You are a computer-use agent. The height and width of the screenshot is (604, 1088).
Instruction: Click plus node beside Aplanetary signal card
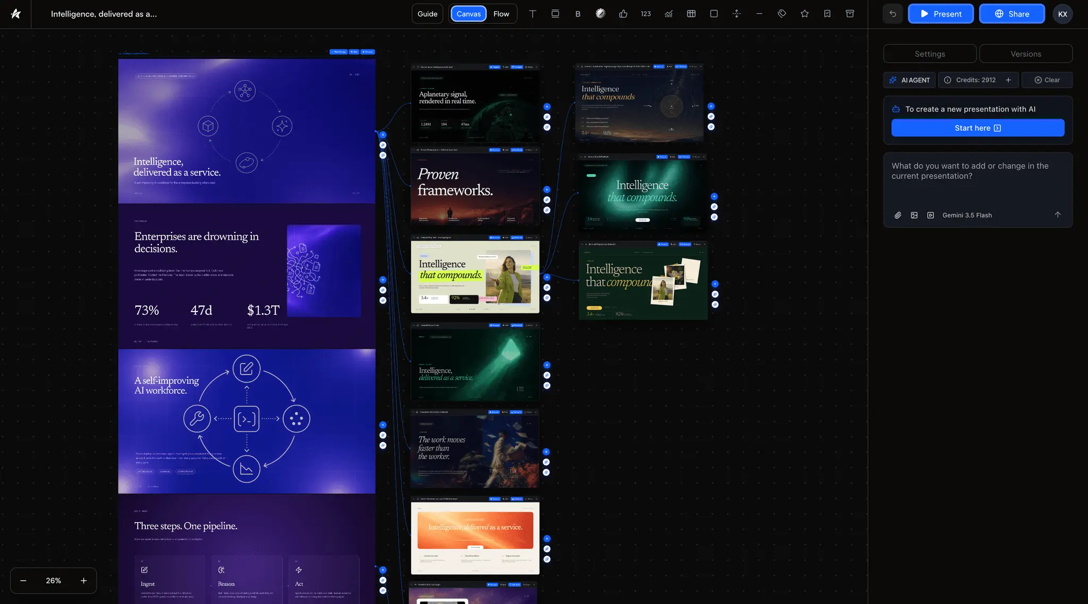click(x=547, y=107)
